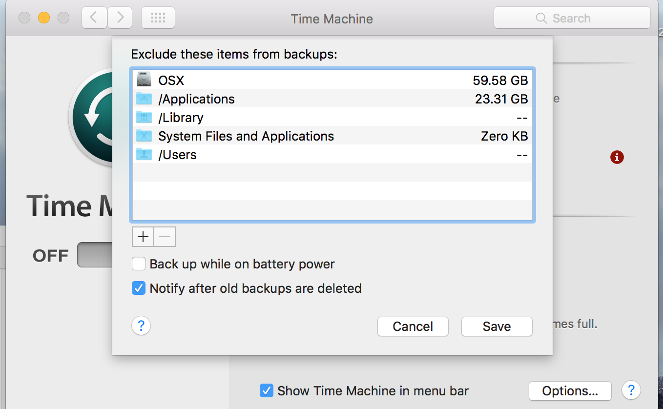
Task: Uncheck Notify after old backups are deleted
Action: click(139, 288)
